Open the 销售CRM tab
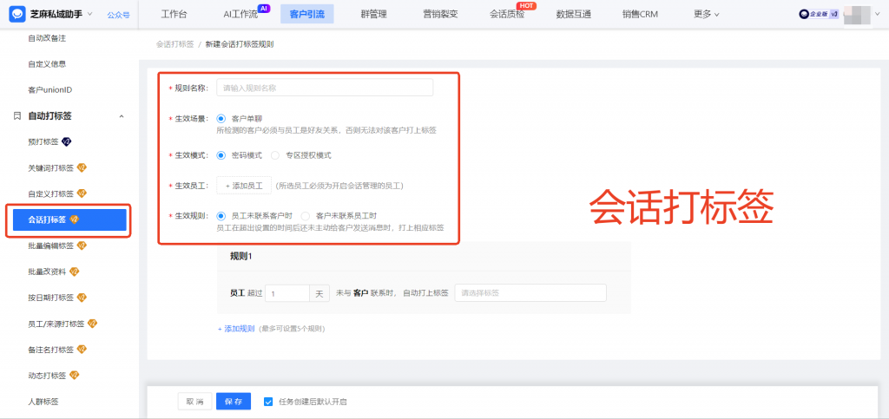889x419 pixels. (x=640, y=14)
